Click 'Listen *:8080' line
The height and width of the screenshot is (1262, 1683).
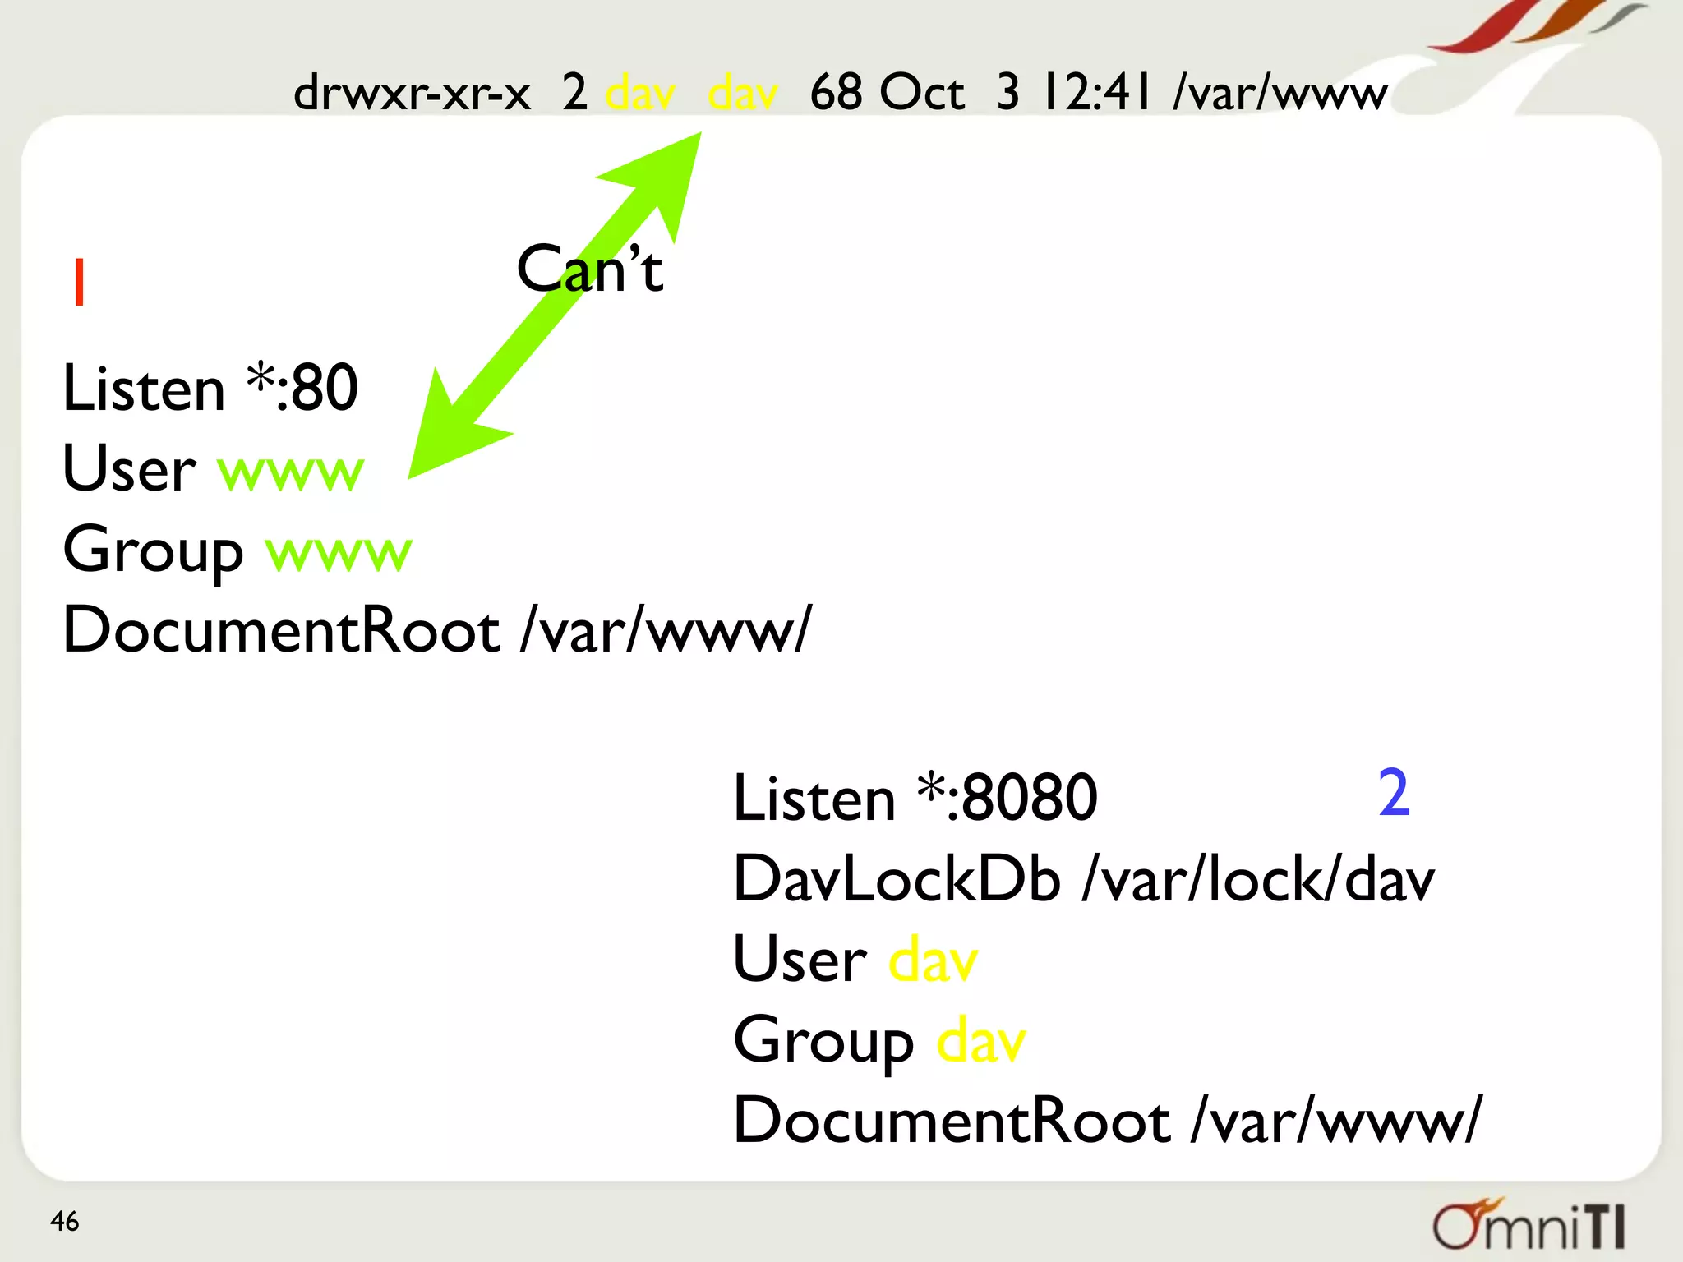click(915, 797)
